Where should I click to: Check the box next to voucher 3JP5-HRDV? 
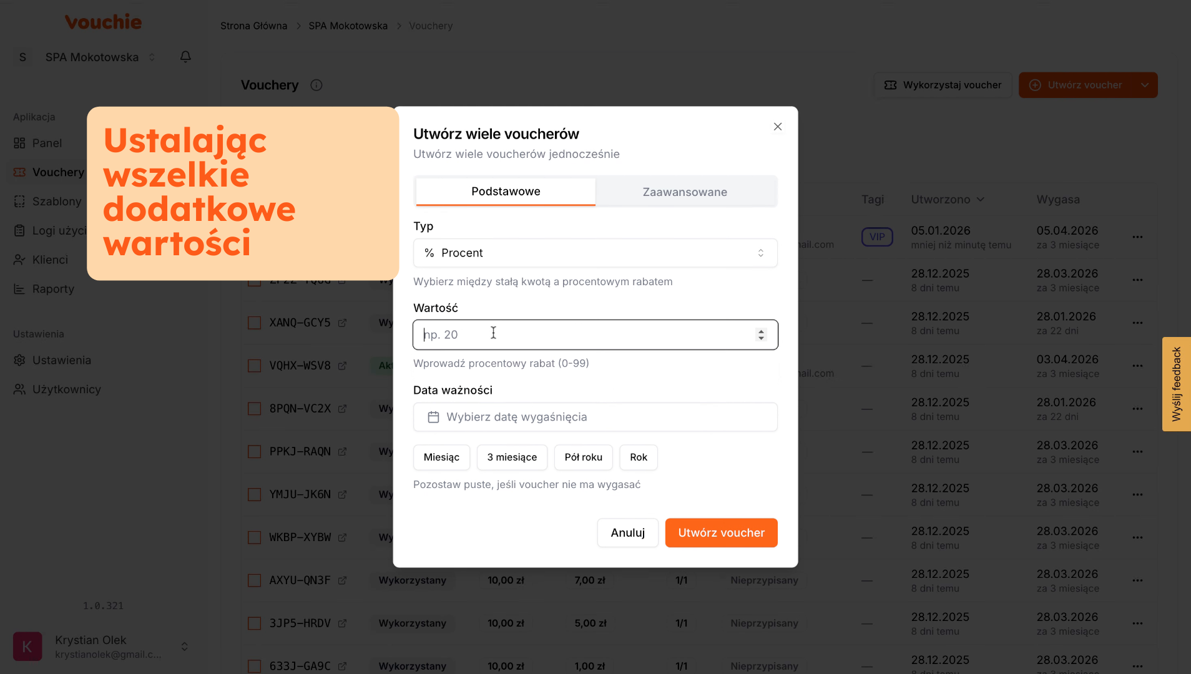point(254,623)
